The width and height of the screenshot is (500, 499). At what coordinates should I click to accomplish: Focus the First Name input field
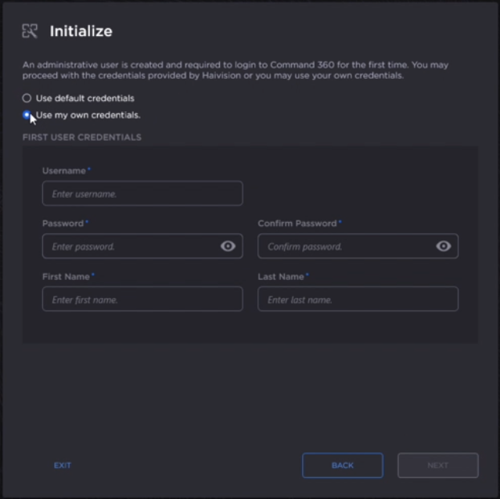point(142,300)
